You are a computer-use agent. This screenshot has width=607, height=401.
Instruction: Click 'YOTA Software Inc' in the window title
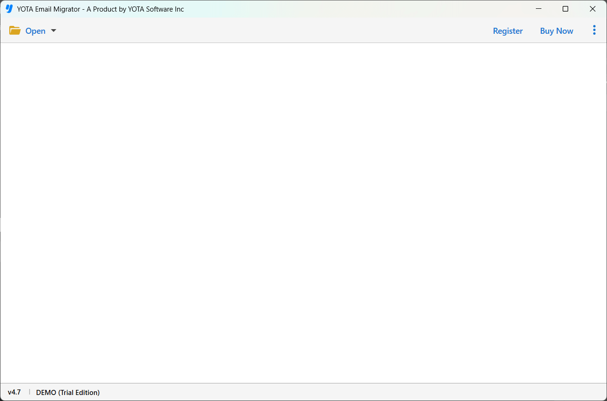click(157, 9)
